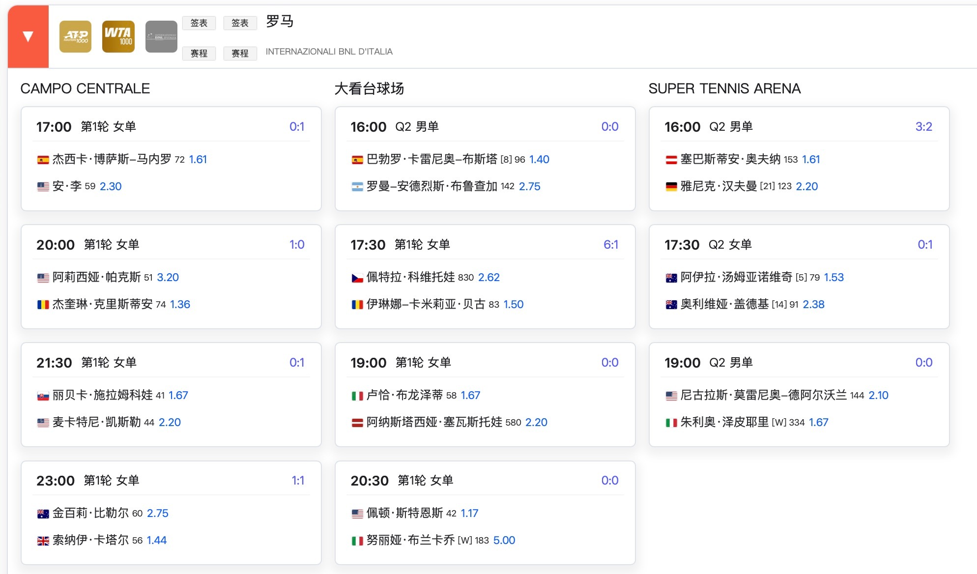
Task: Select player name 佩顿·斯特恩斯
Action: (x=404, y=513)
